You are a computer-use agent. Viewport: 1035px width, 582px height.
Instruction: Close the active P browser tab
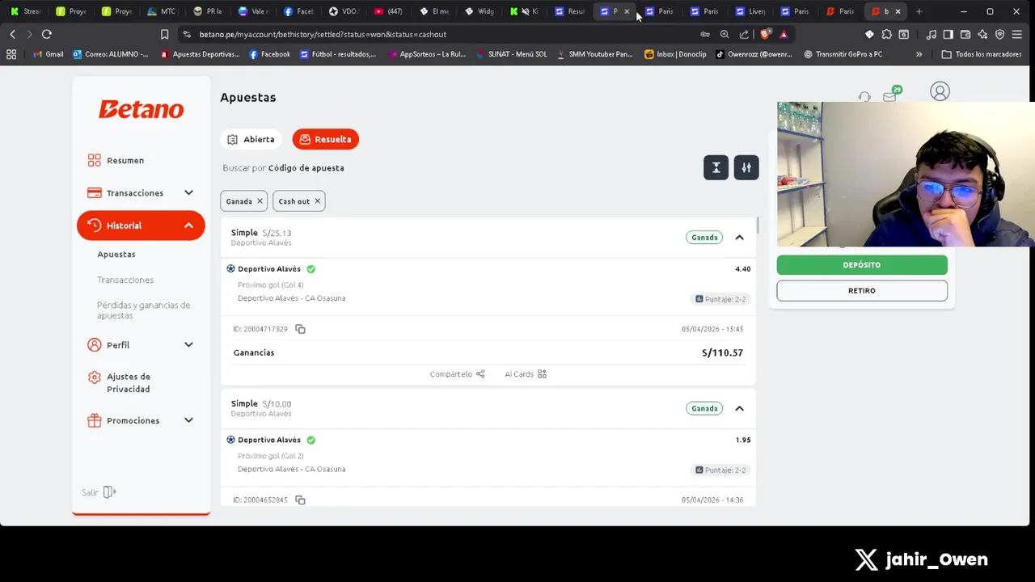(x=627, y=11)
